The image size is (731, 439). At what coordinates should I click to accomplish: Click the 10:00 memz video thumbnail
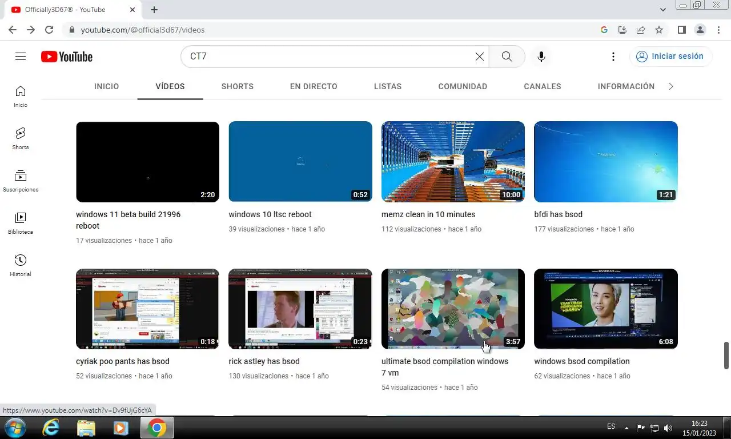453,162
